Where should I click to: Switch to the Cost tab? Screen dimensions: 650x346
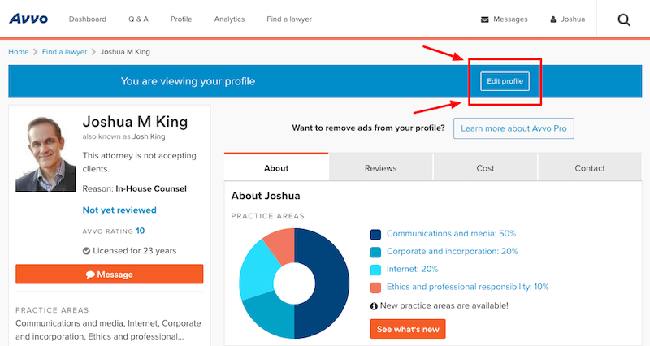(x=485, y=168)
